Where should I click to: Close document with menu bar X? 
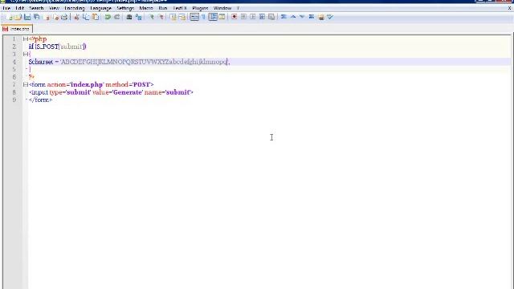[510, 8]
